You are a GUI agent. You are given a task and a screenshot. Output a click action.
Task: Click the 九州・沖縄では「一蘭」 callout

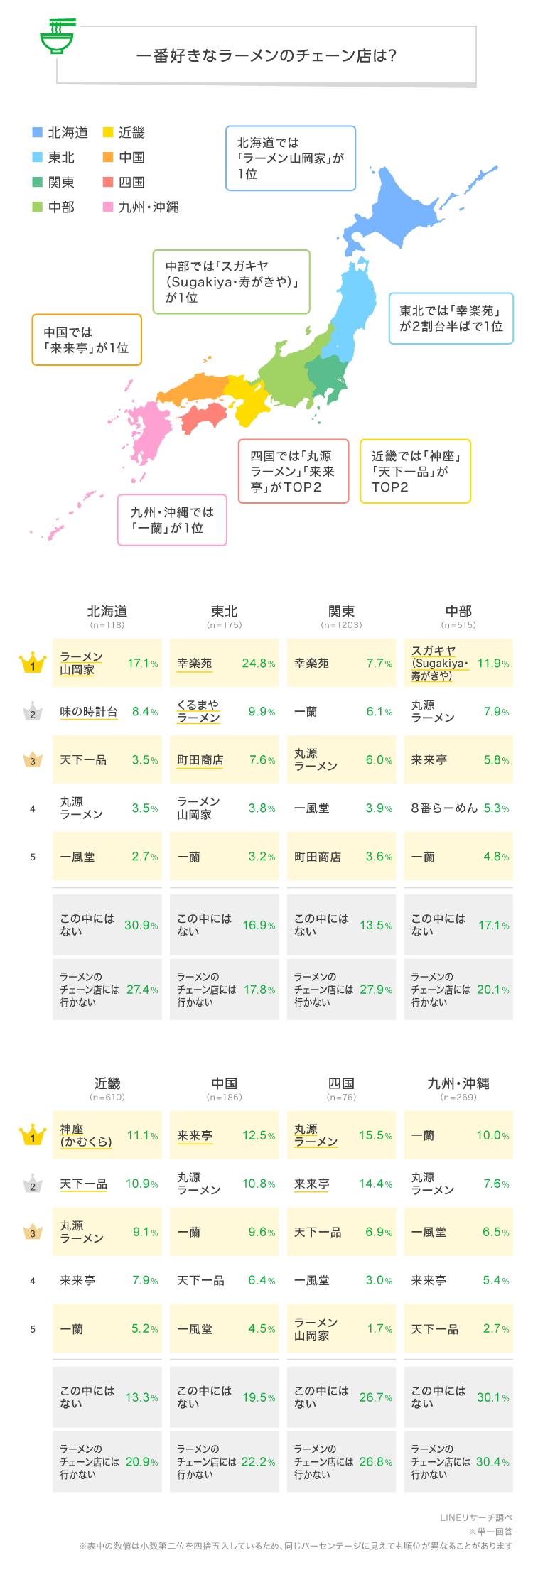point(172,520)
